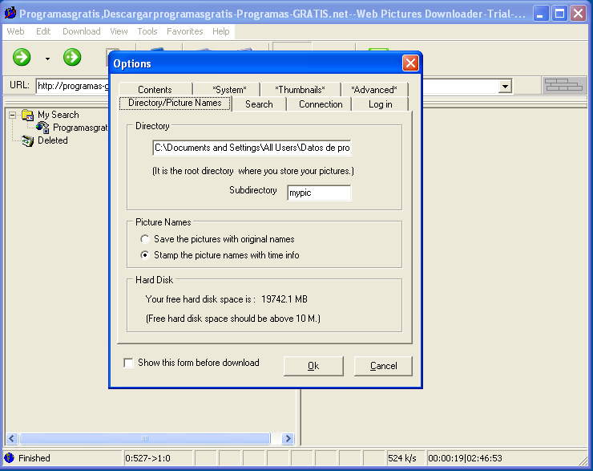Open the View menu
The width and height of the screenshot is (593, 471).
(x=119, y=31)
